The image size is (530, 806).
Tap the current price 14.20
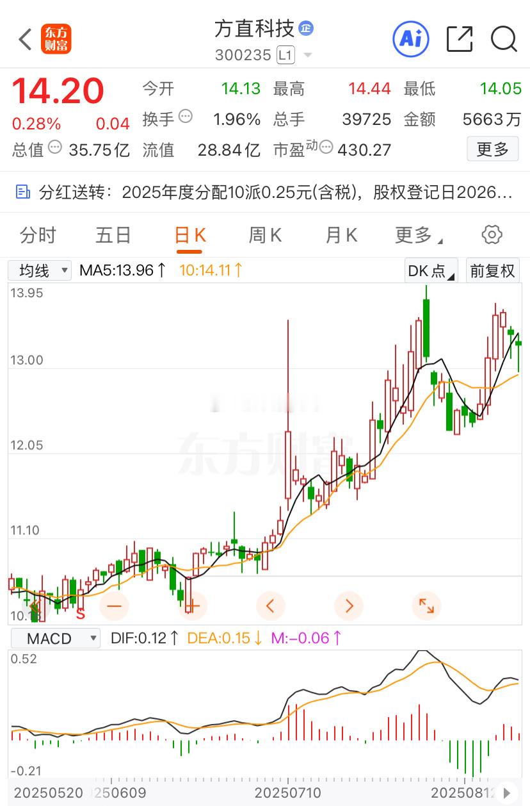click(x=58, y=91)
